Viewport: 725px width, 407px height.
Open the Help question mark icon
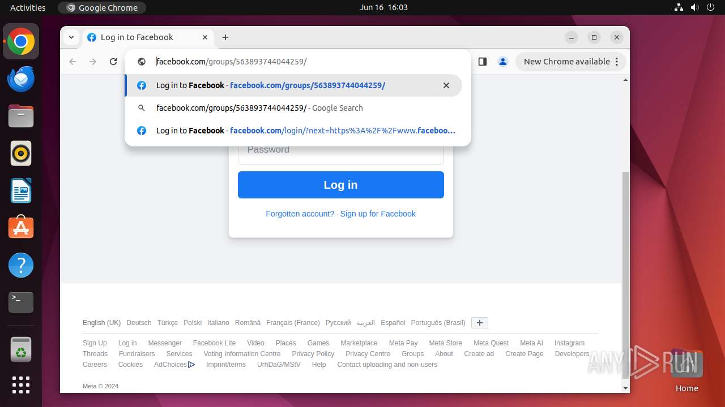click(21, 265)
